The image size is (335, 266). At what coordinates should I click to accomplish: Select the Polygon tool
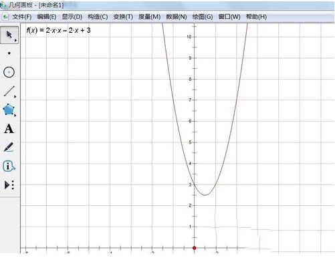(9, 110)
